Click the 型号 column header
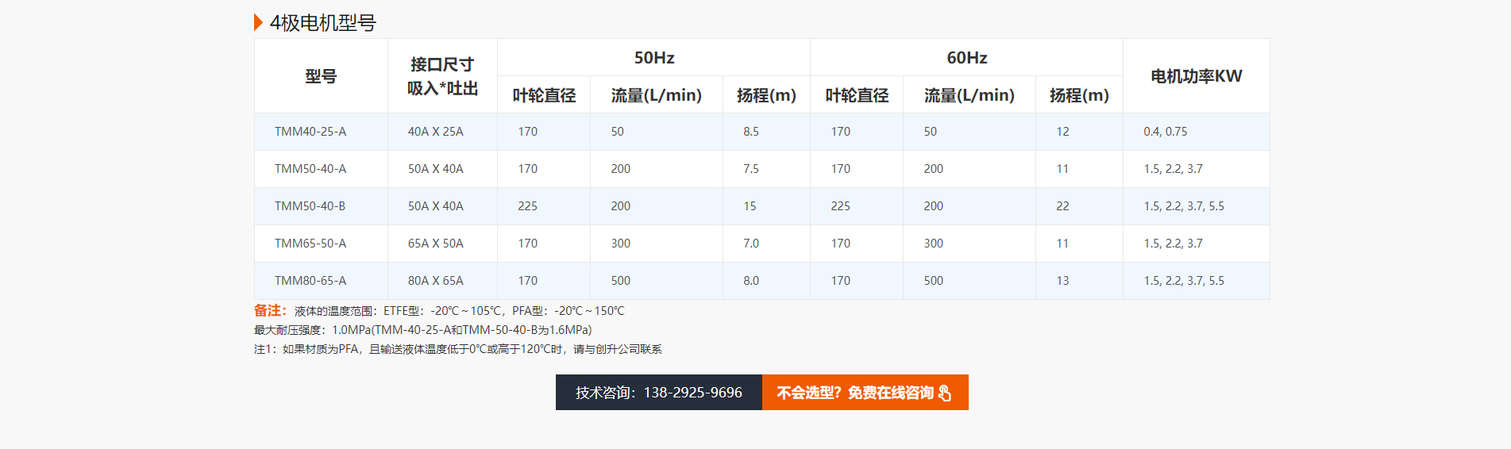The height and width of the screenshot is (449, 1511). point(321,76)
